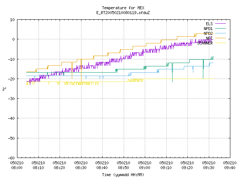Click the °C y-axis unit label

tap(4, 89)
